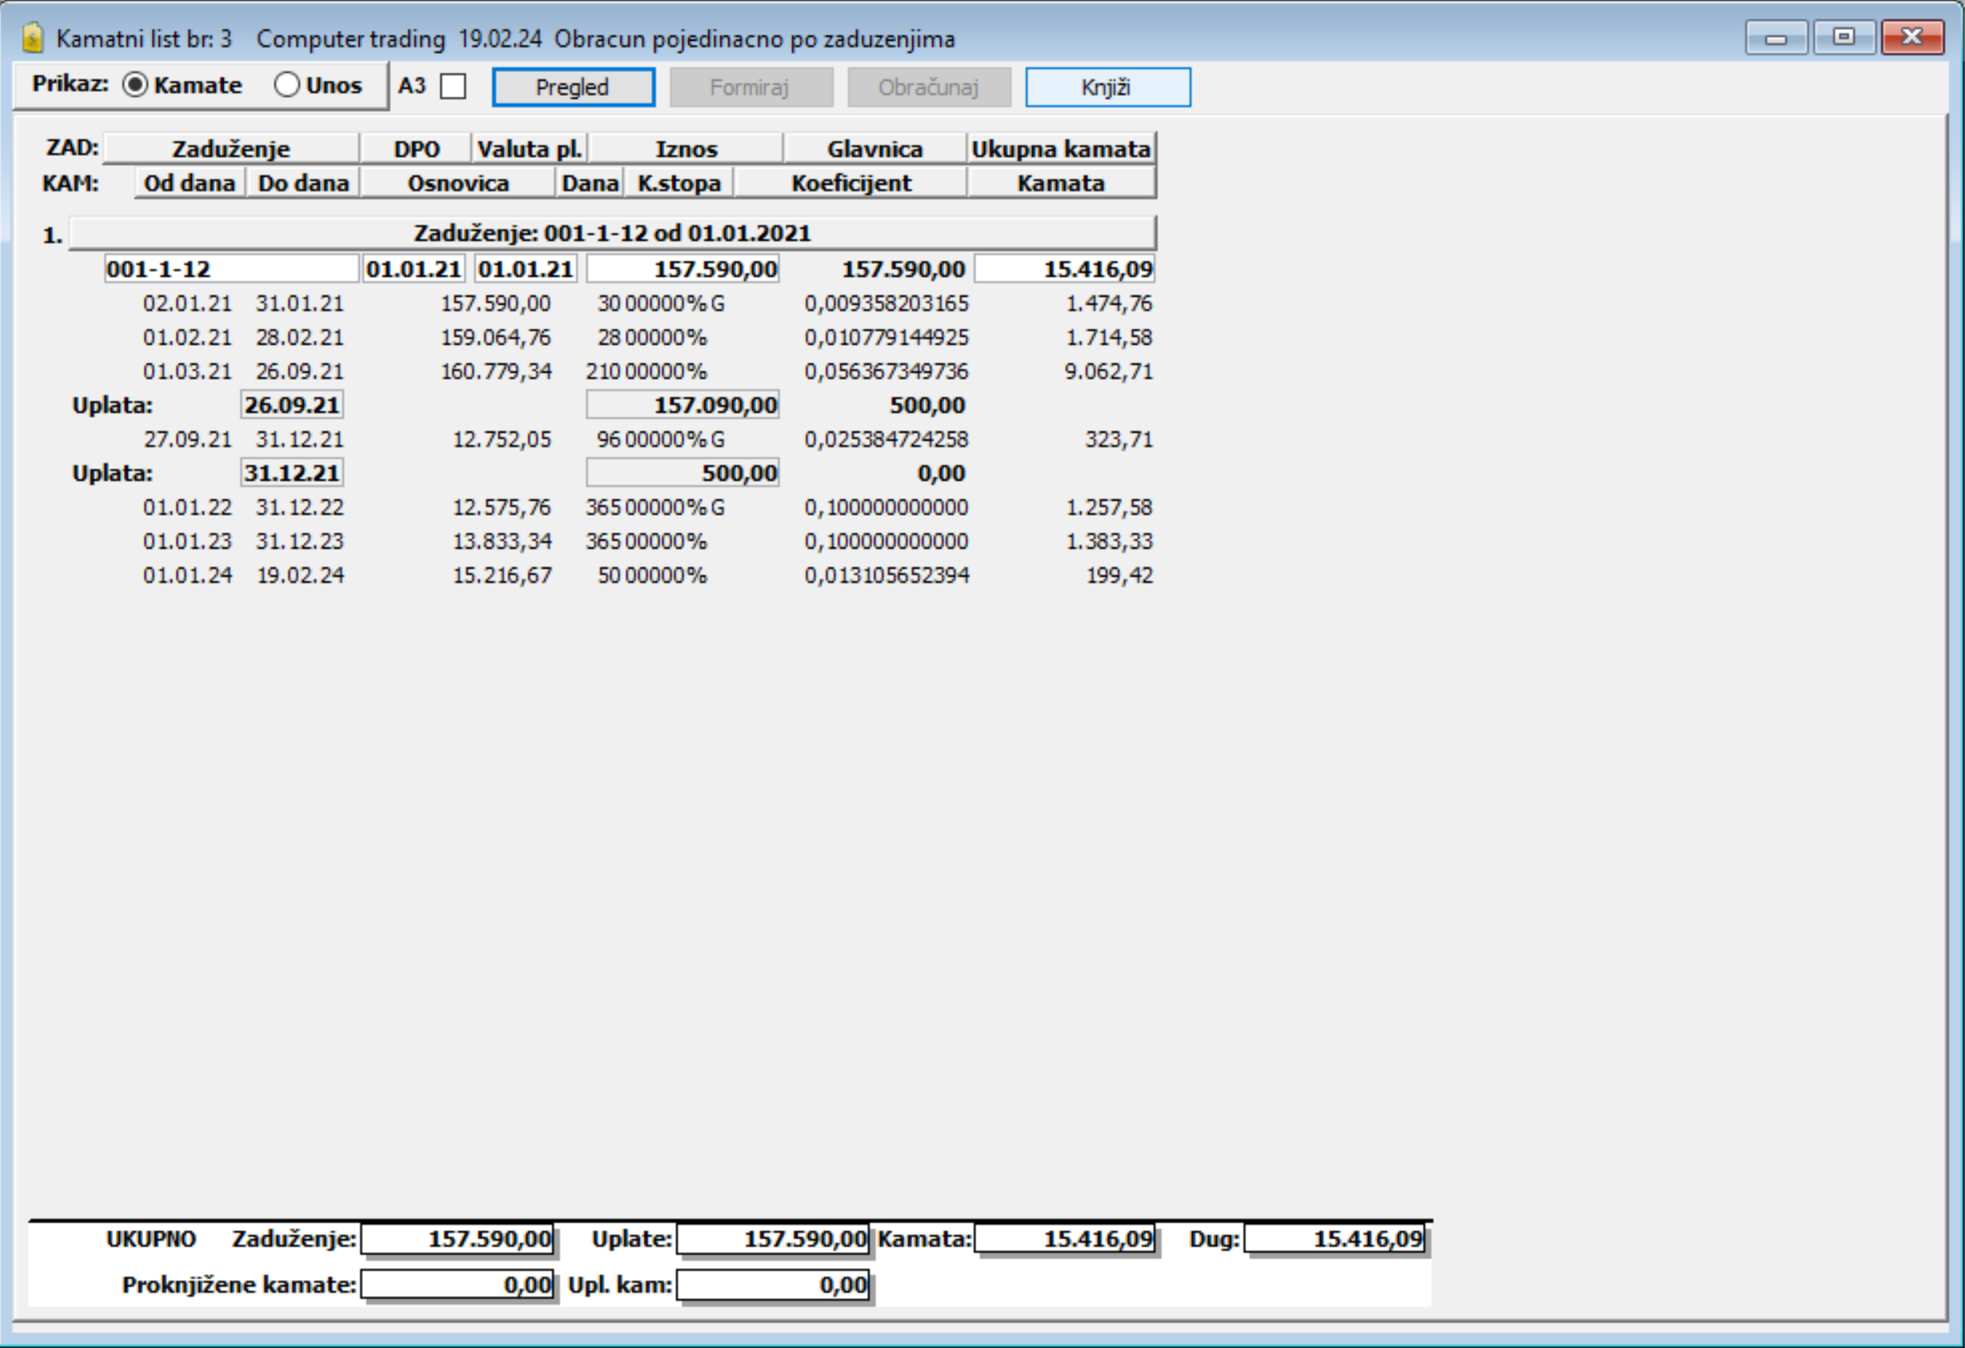Image resolution: width=1965 pixels, height=1348 pixels.
Task: Click the Zaduženje: 001-1-12 od 01.01.2021 header bar
Action: 612,233
